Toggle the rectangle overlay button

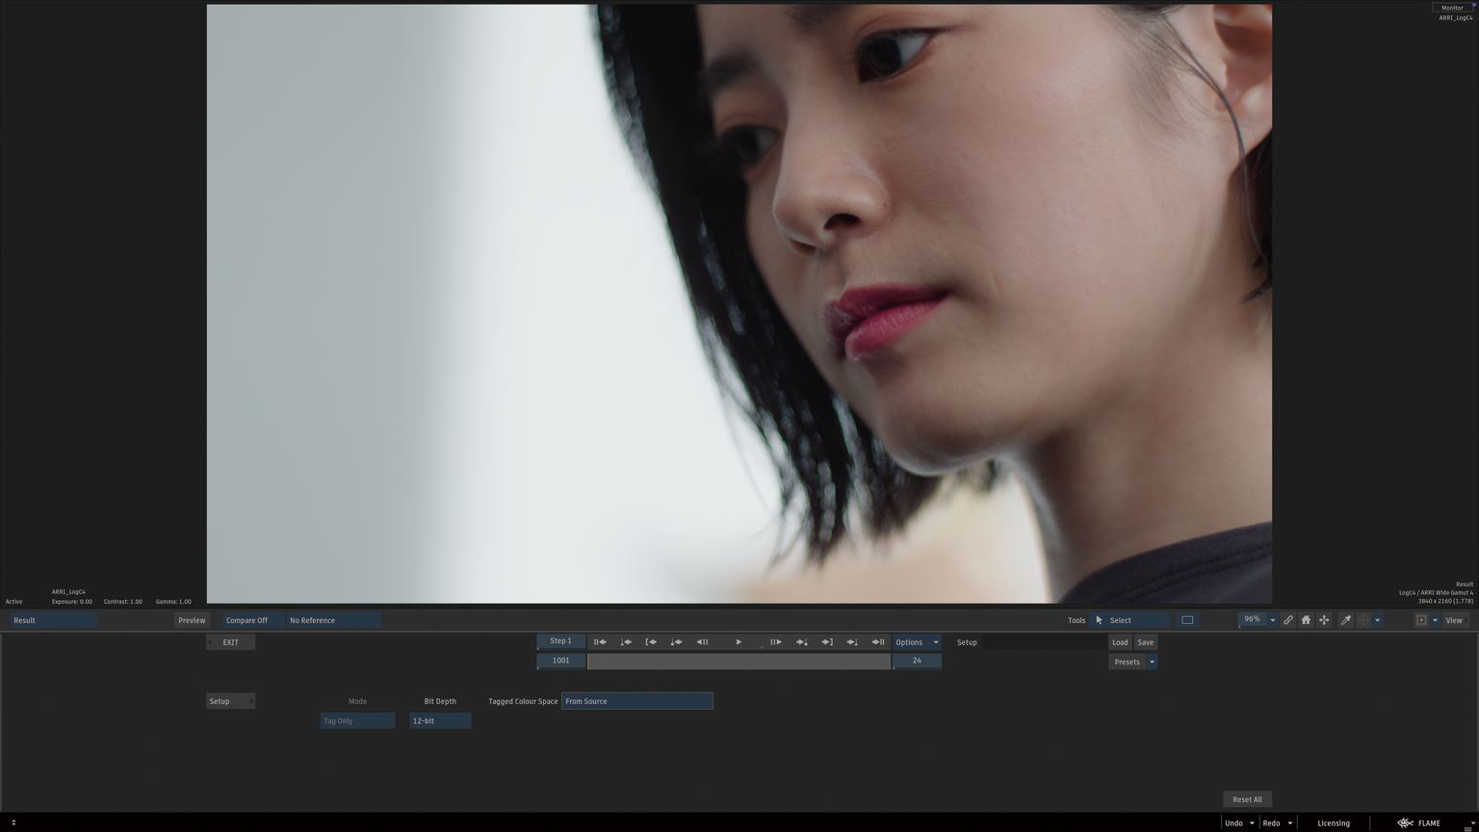pos(1187,620)
